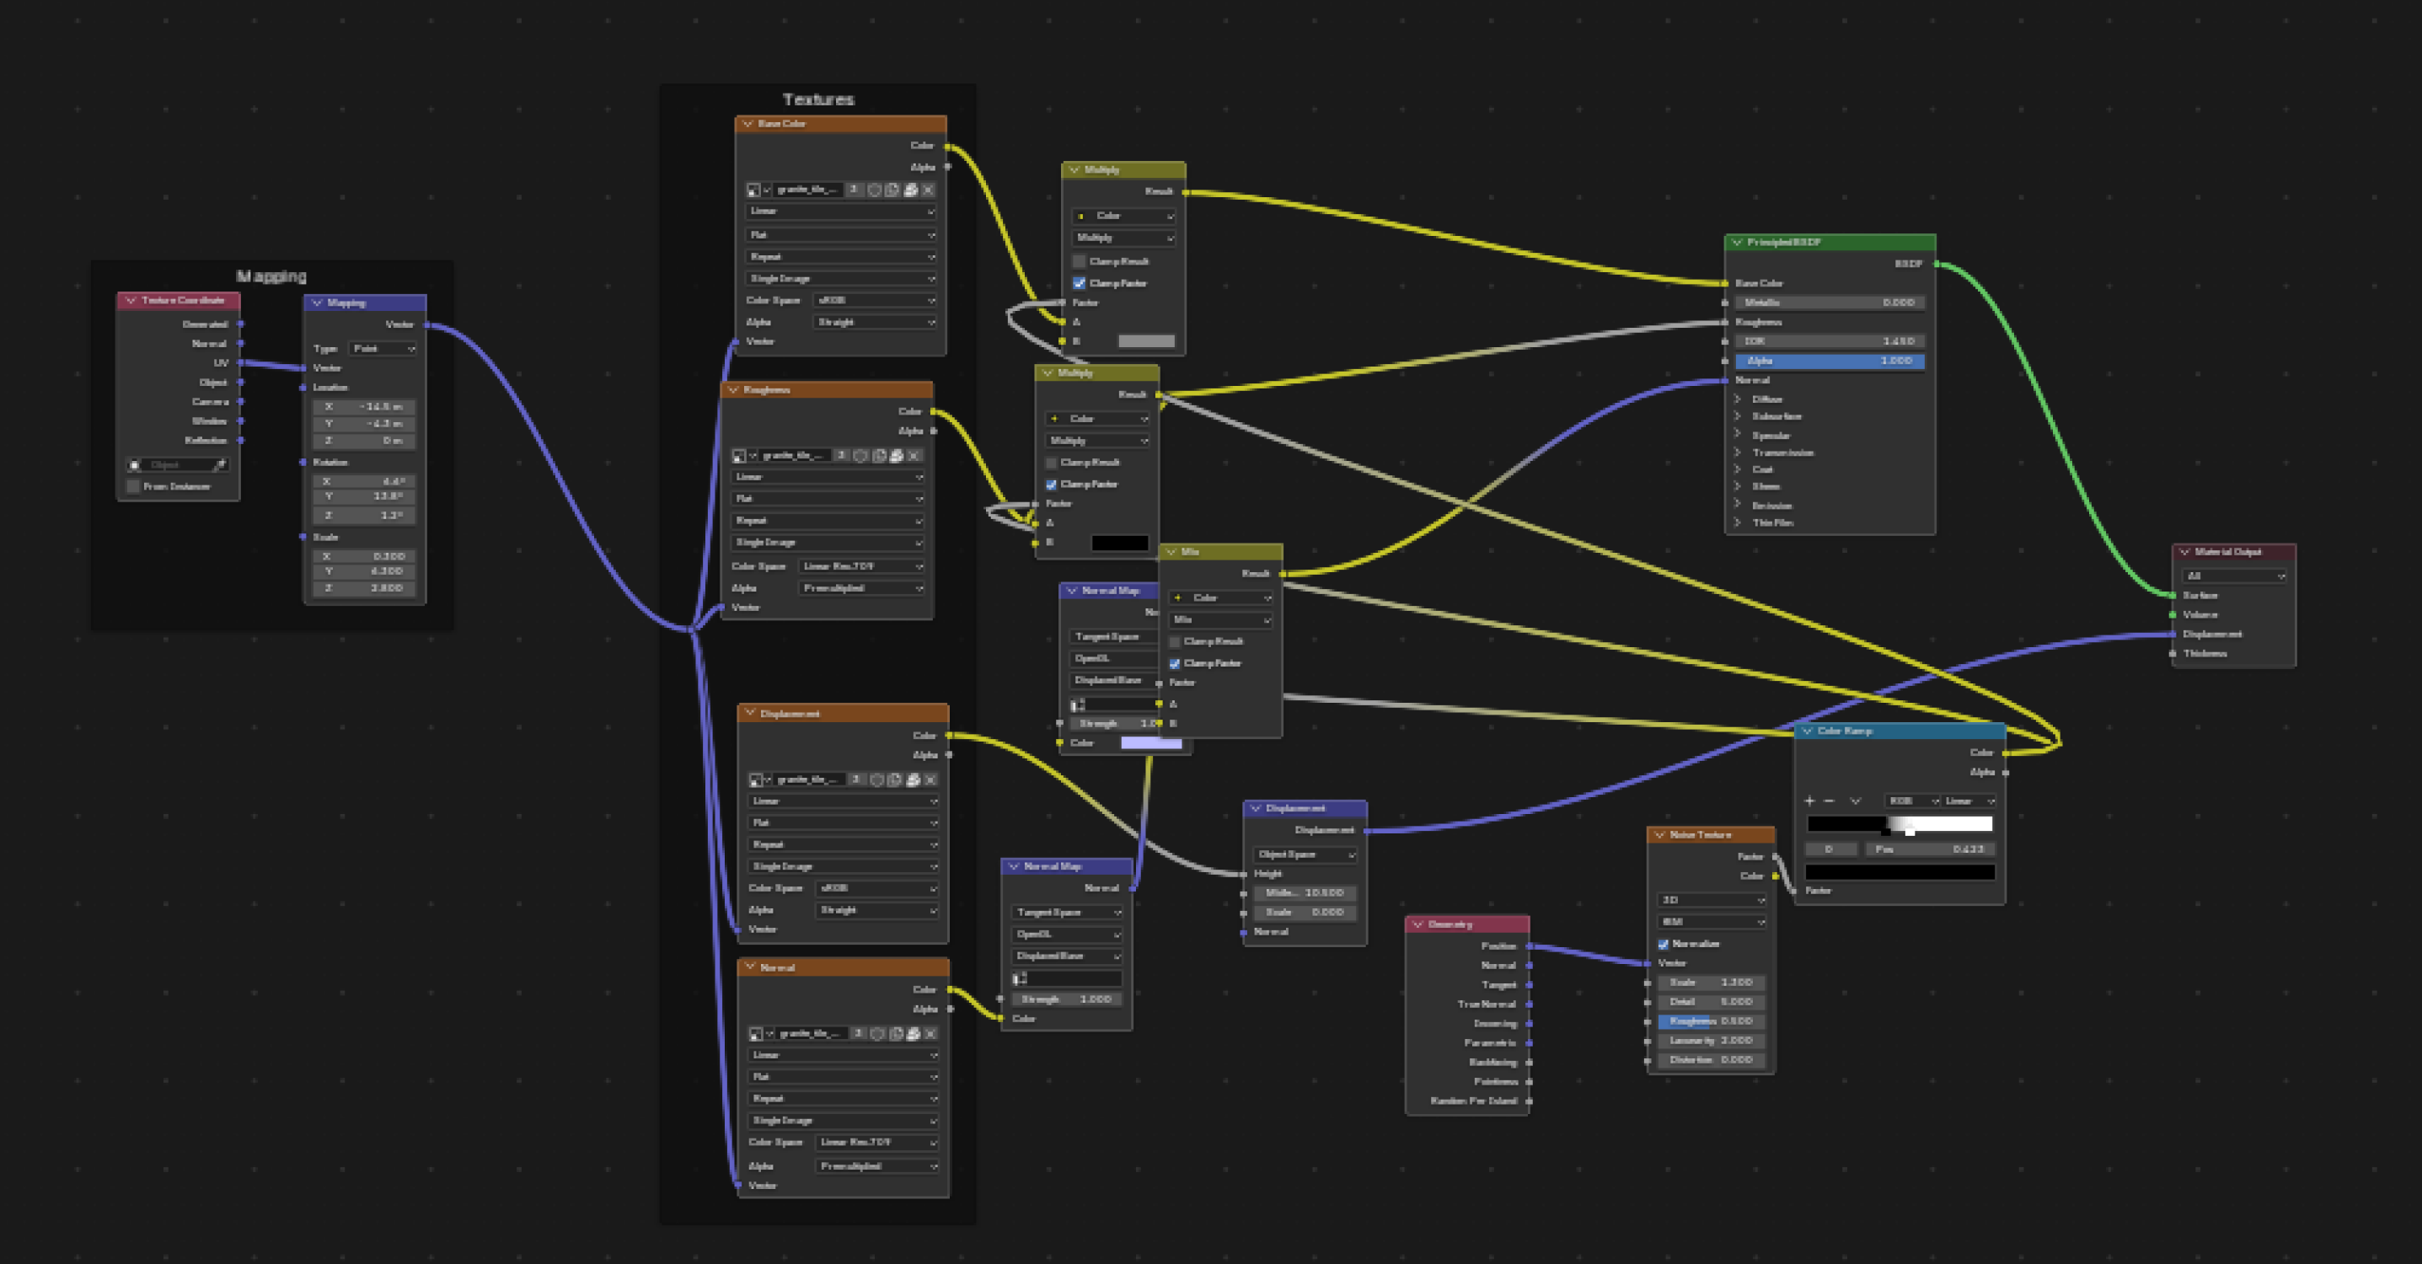This screenshot has width=2422, height=1264.
Task: Open 3D dimensions dropdown in Noise Texture
Action: click(x=1712, y=900)
